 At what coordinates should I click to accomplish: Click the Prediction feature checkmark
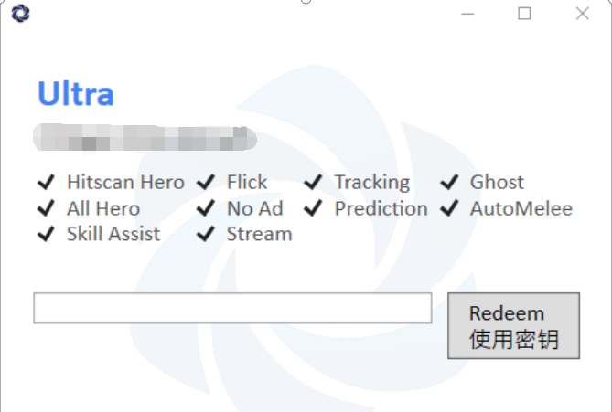314,208
